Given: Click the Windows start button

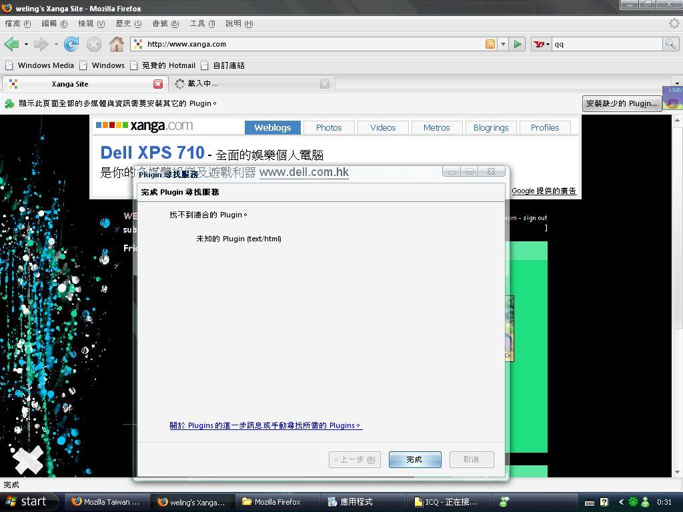Looking at the screenshot, I should (x=27, y=502).
